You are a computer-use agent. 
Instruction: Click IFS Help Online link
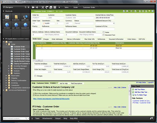pyautogui.click(x=141, y=82)
